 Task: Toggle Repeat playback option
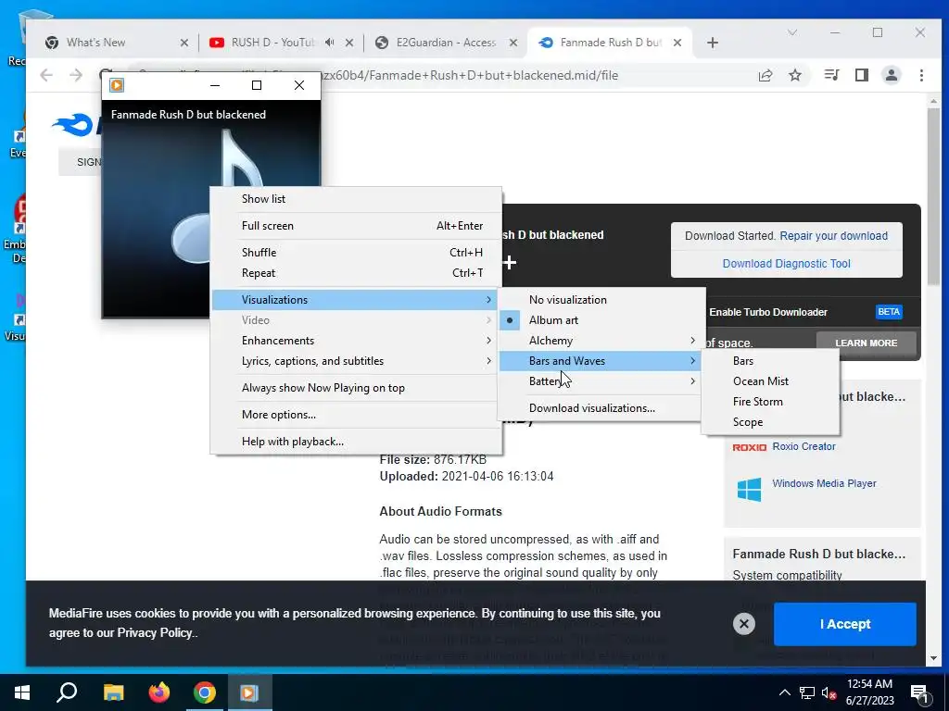(356, 273)
